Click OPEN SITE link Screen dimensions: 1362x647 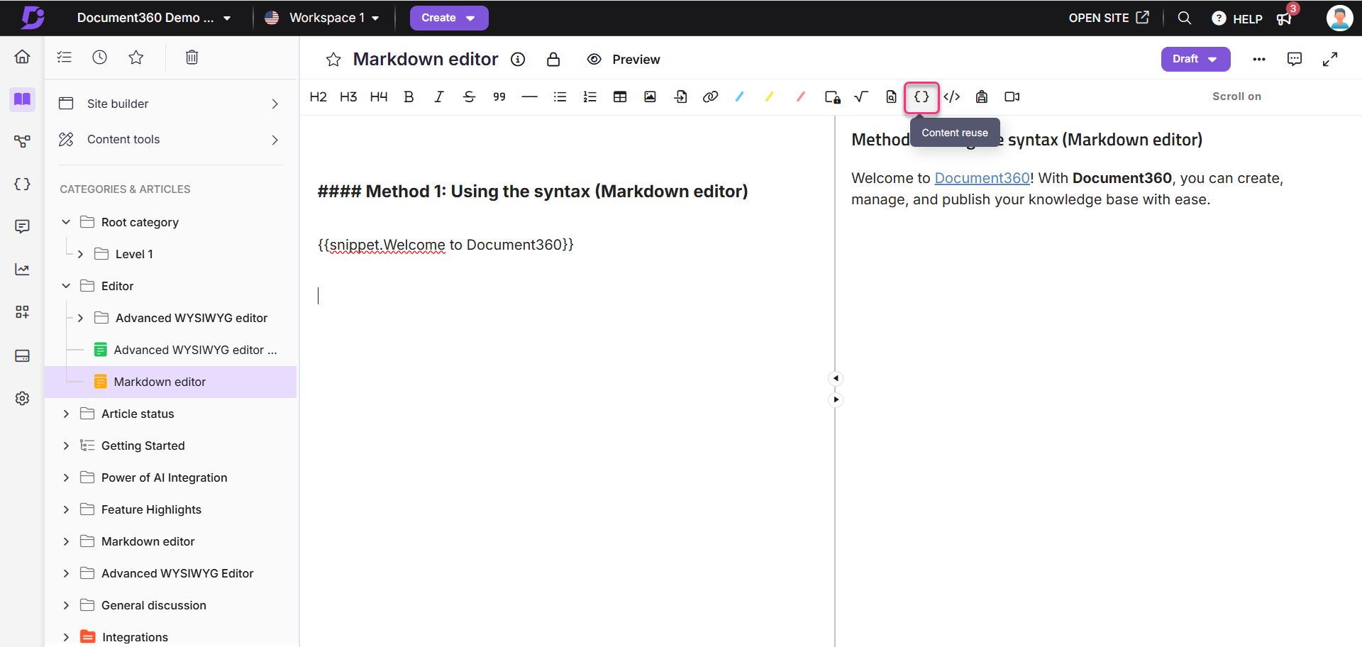point(1109,18)
